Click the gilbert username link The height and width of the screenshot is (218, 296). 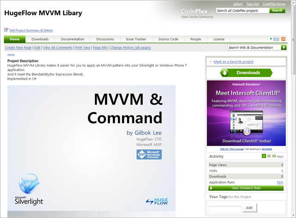point(238,4)
